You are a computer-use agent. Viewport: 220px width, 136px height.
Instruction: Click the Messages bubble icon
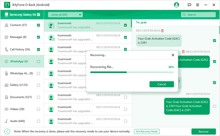pos(6,37)
